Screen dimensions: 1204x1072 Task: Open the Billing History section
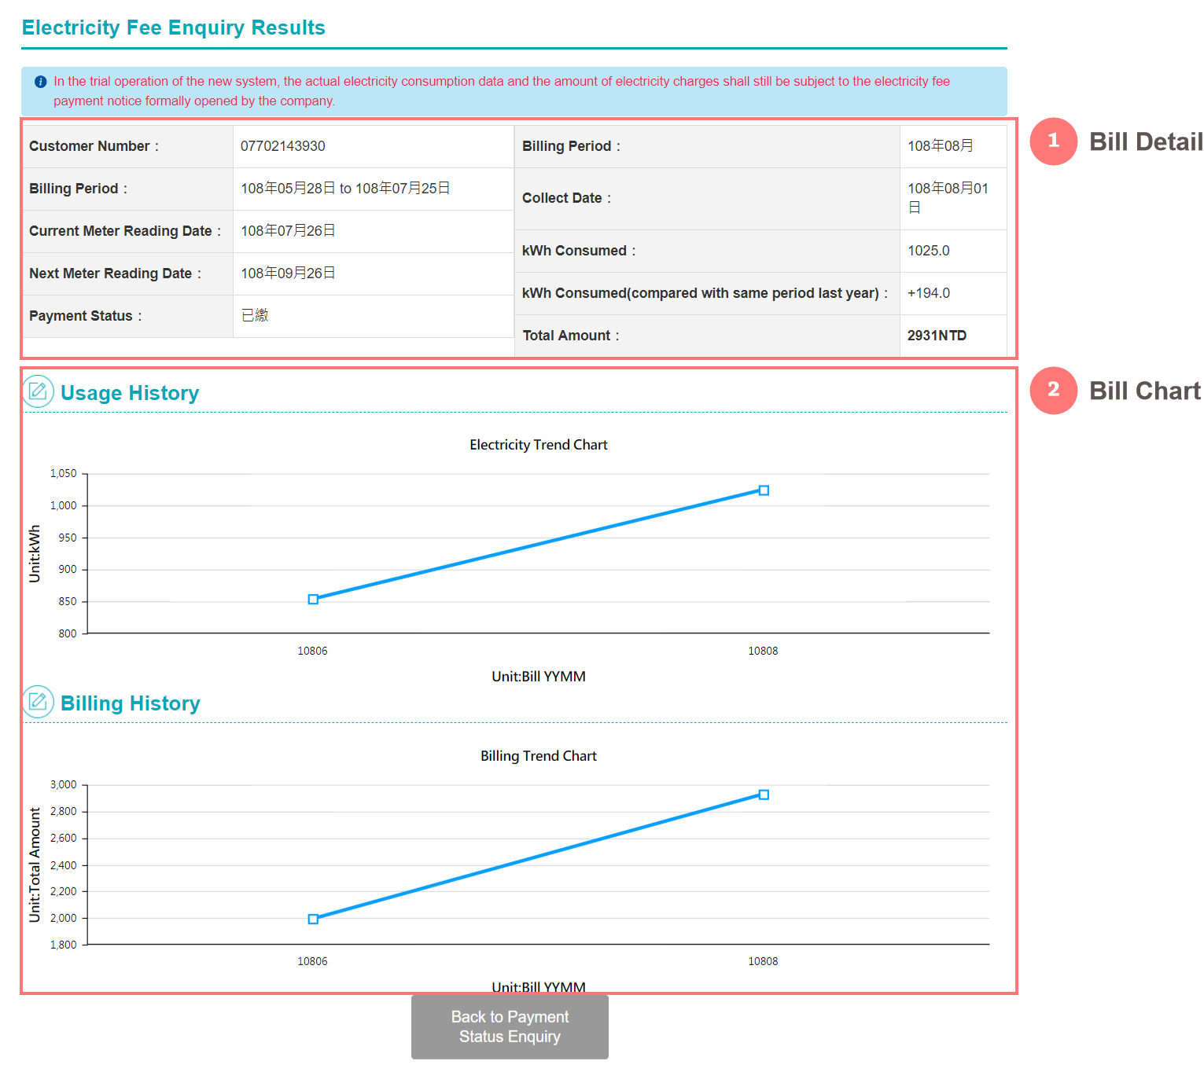point(131,703)
